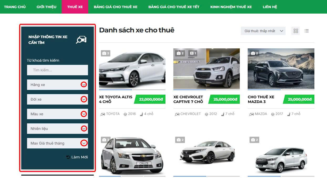
Task: Open the Giá thuê: thấp nhất sort dropdown
Action: (263, 31)
